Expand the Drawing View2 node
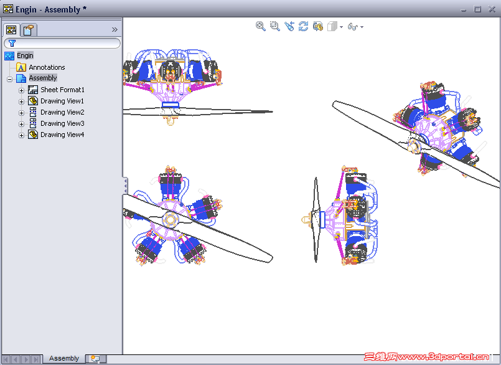This screenshot has width=501, height=365. point(21,113)
